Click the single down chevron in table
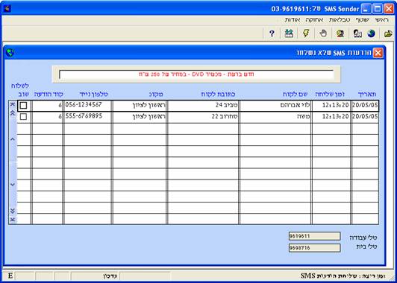The height and width of the screenshot is (283, 397). (x=13, y=185)
